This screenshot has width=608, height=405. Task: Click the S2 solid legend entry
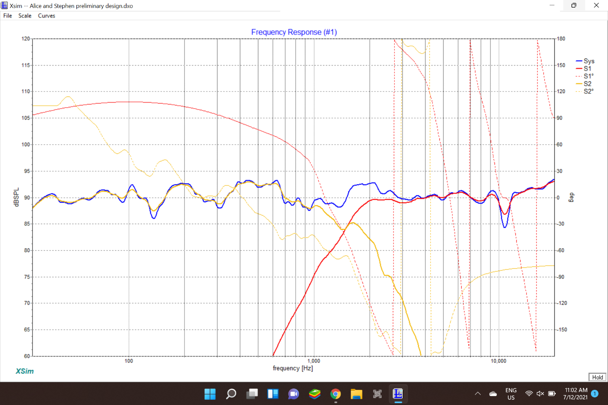pos(583,84)
